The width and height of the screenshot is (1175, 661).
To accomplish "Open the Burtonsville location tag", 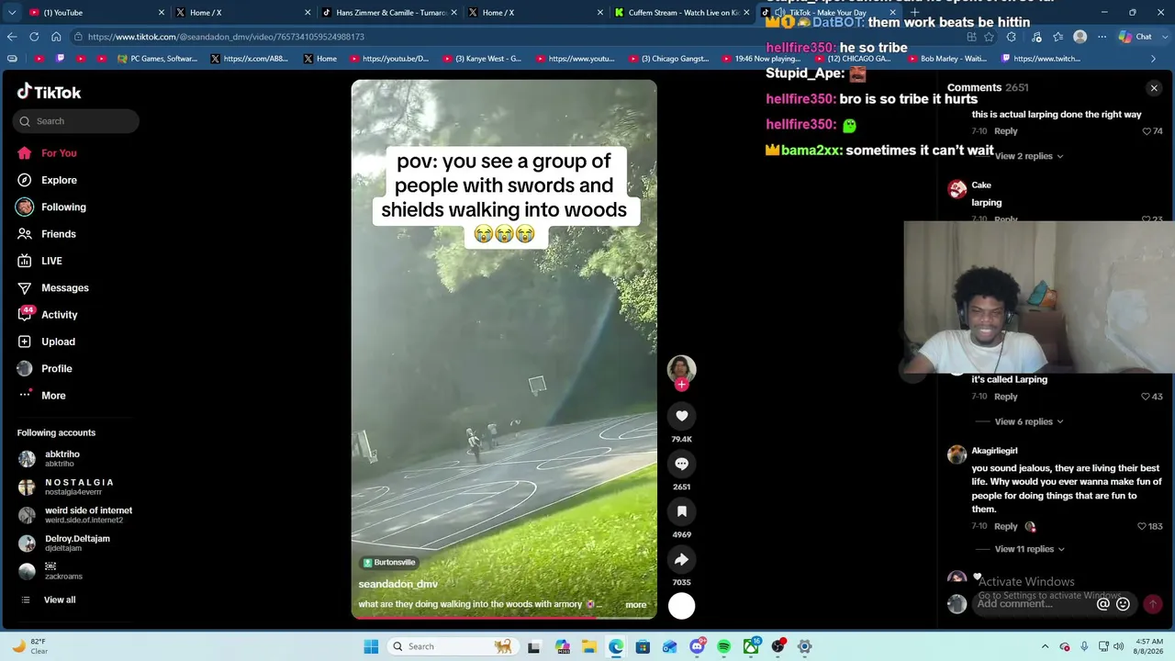I will point(389,563).
